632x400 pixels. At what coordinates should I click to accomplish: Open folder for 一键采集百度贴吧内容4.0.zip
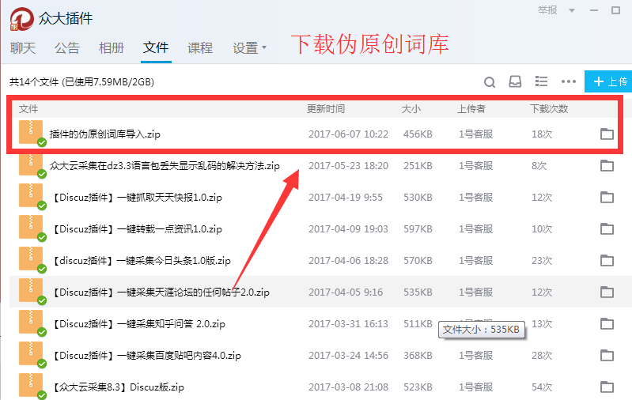tap(607, 355)
